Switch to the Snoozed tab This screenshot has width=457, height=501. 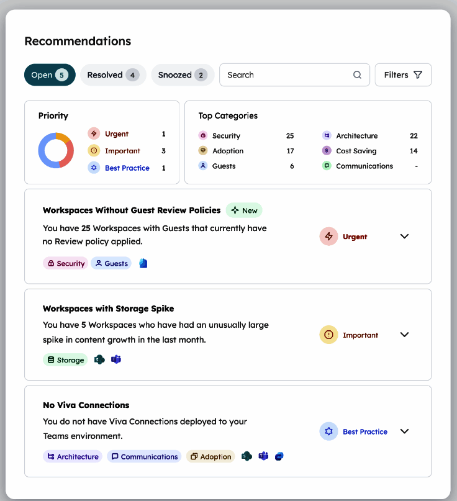click(182, 75)
